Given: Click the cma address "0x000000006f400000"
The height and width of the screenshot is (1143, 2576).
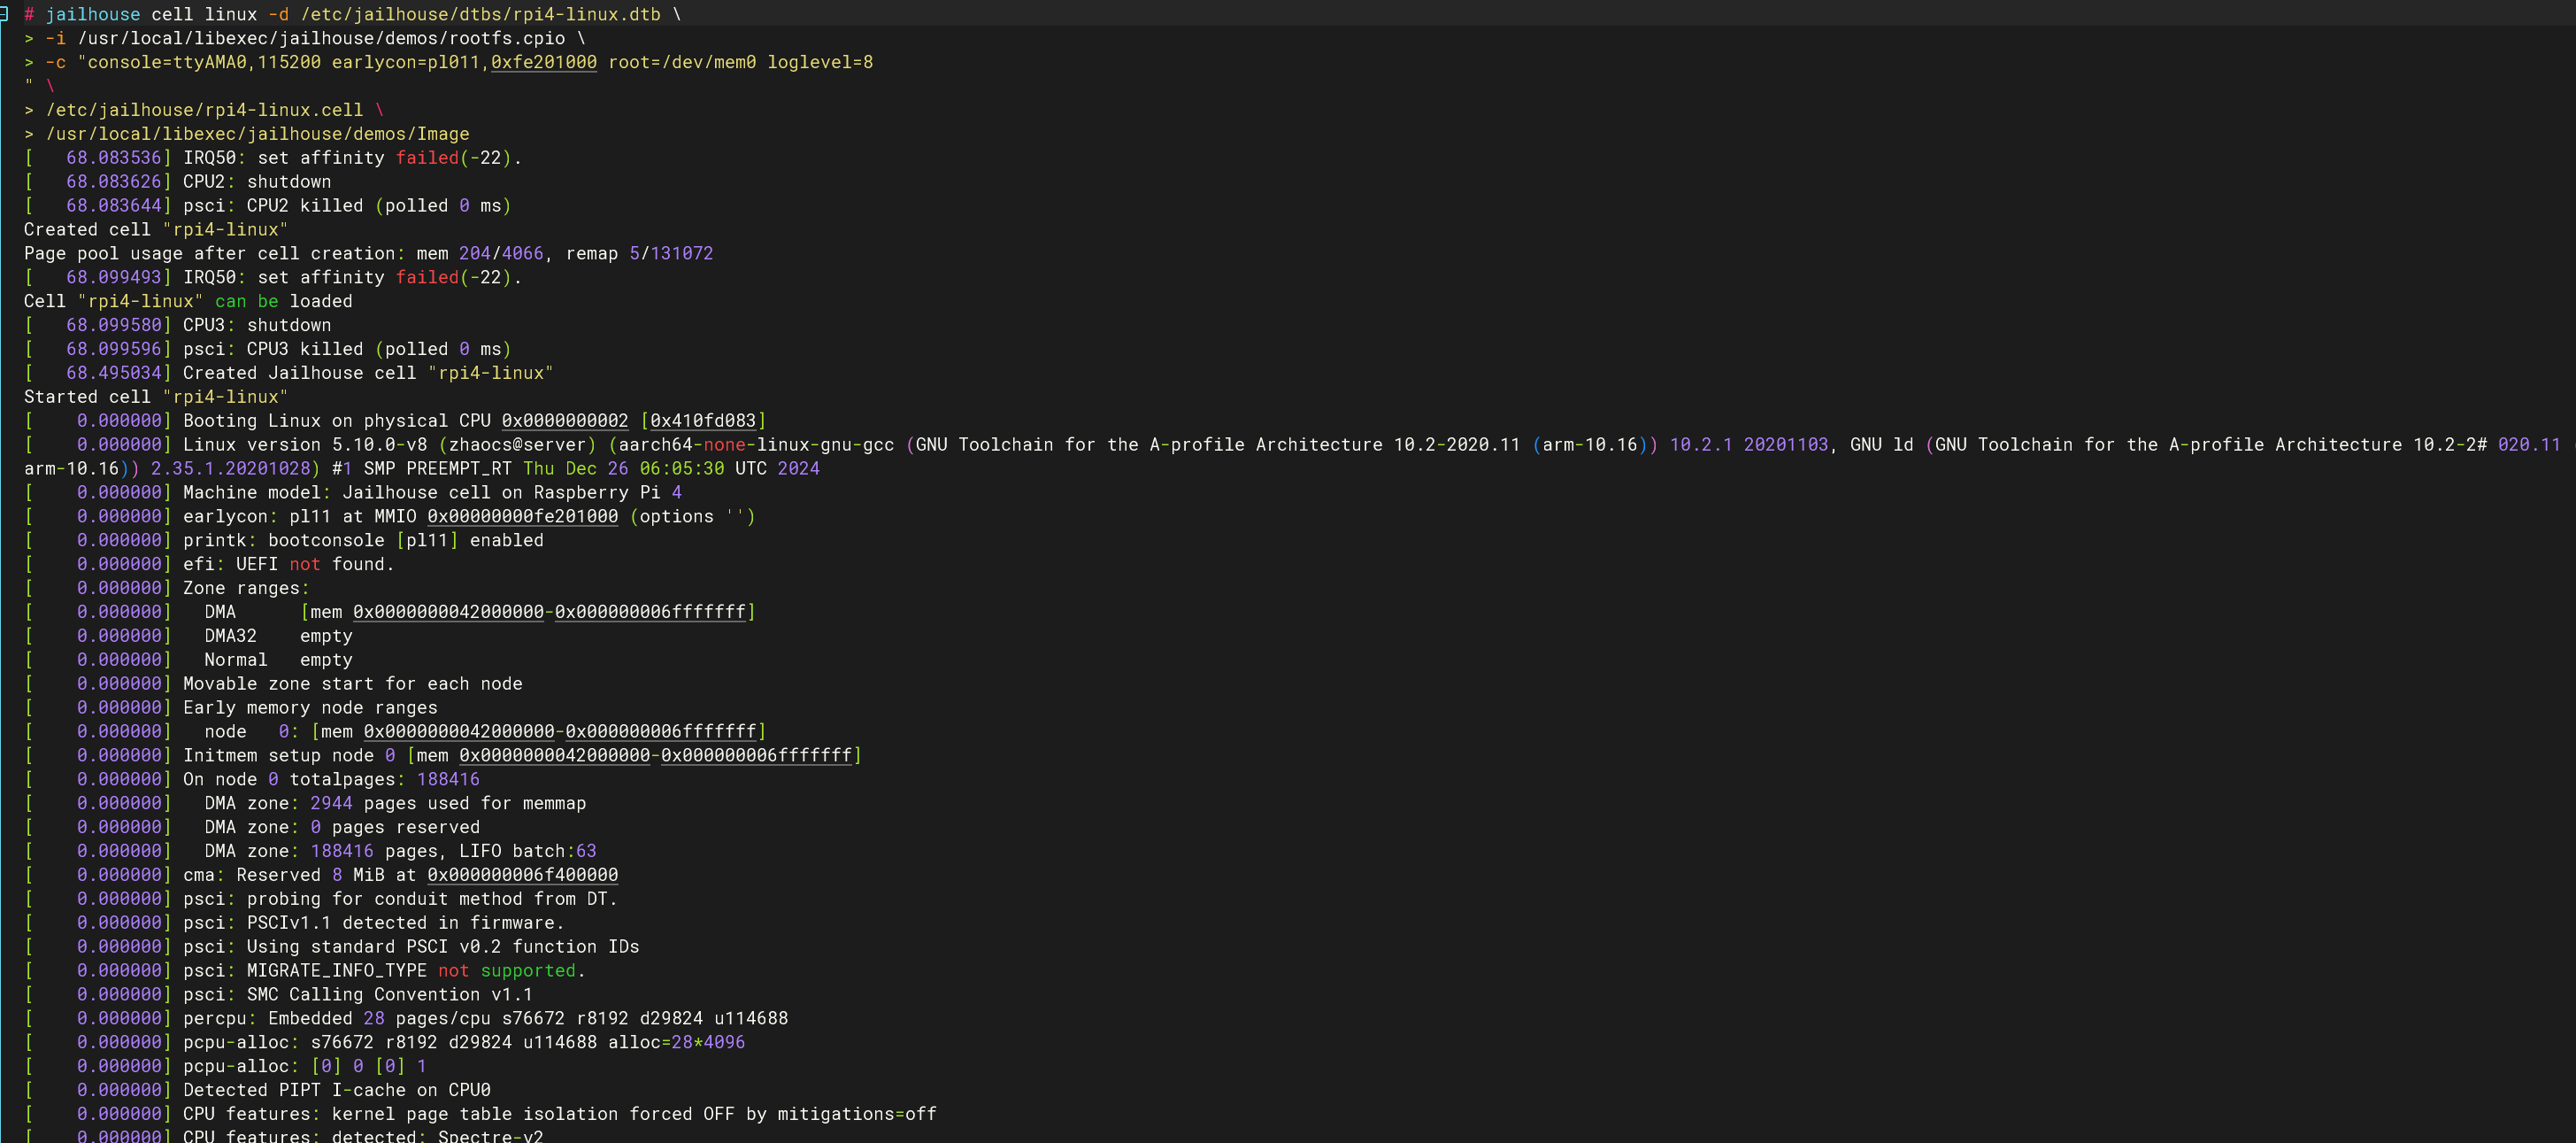Looking at the screenshot, I should point(522,876).
